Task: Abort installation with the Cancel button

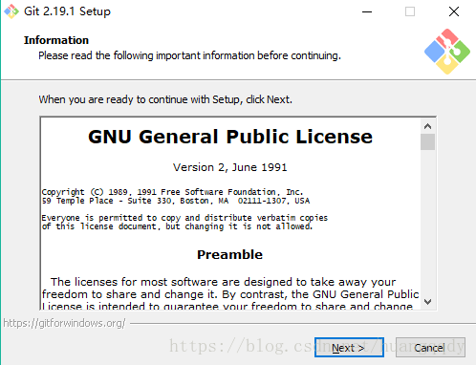Action: pos(430,348)
